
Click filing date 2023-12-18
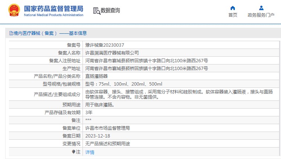point(98,136)
